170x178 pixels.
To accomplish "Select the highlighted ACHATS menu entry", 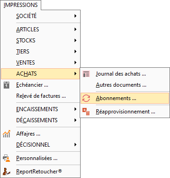I will [40, 74].
